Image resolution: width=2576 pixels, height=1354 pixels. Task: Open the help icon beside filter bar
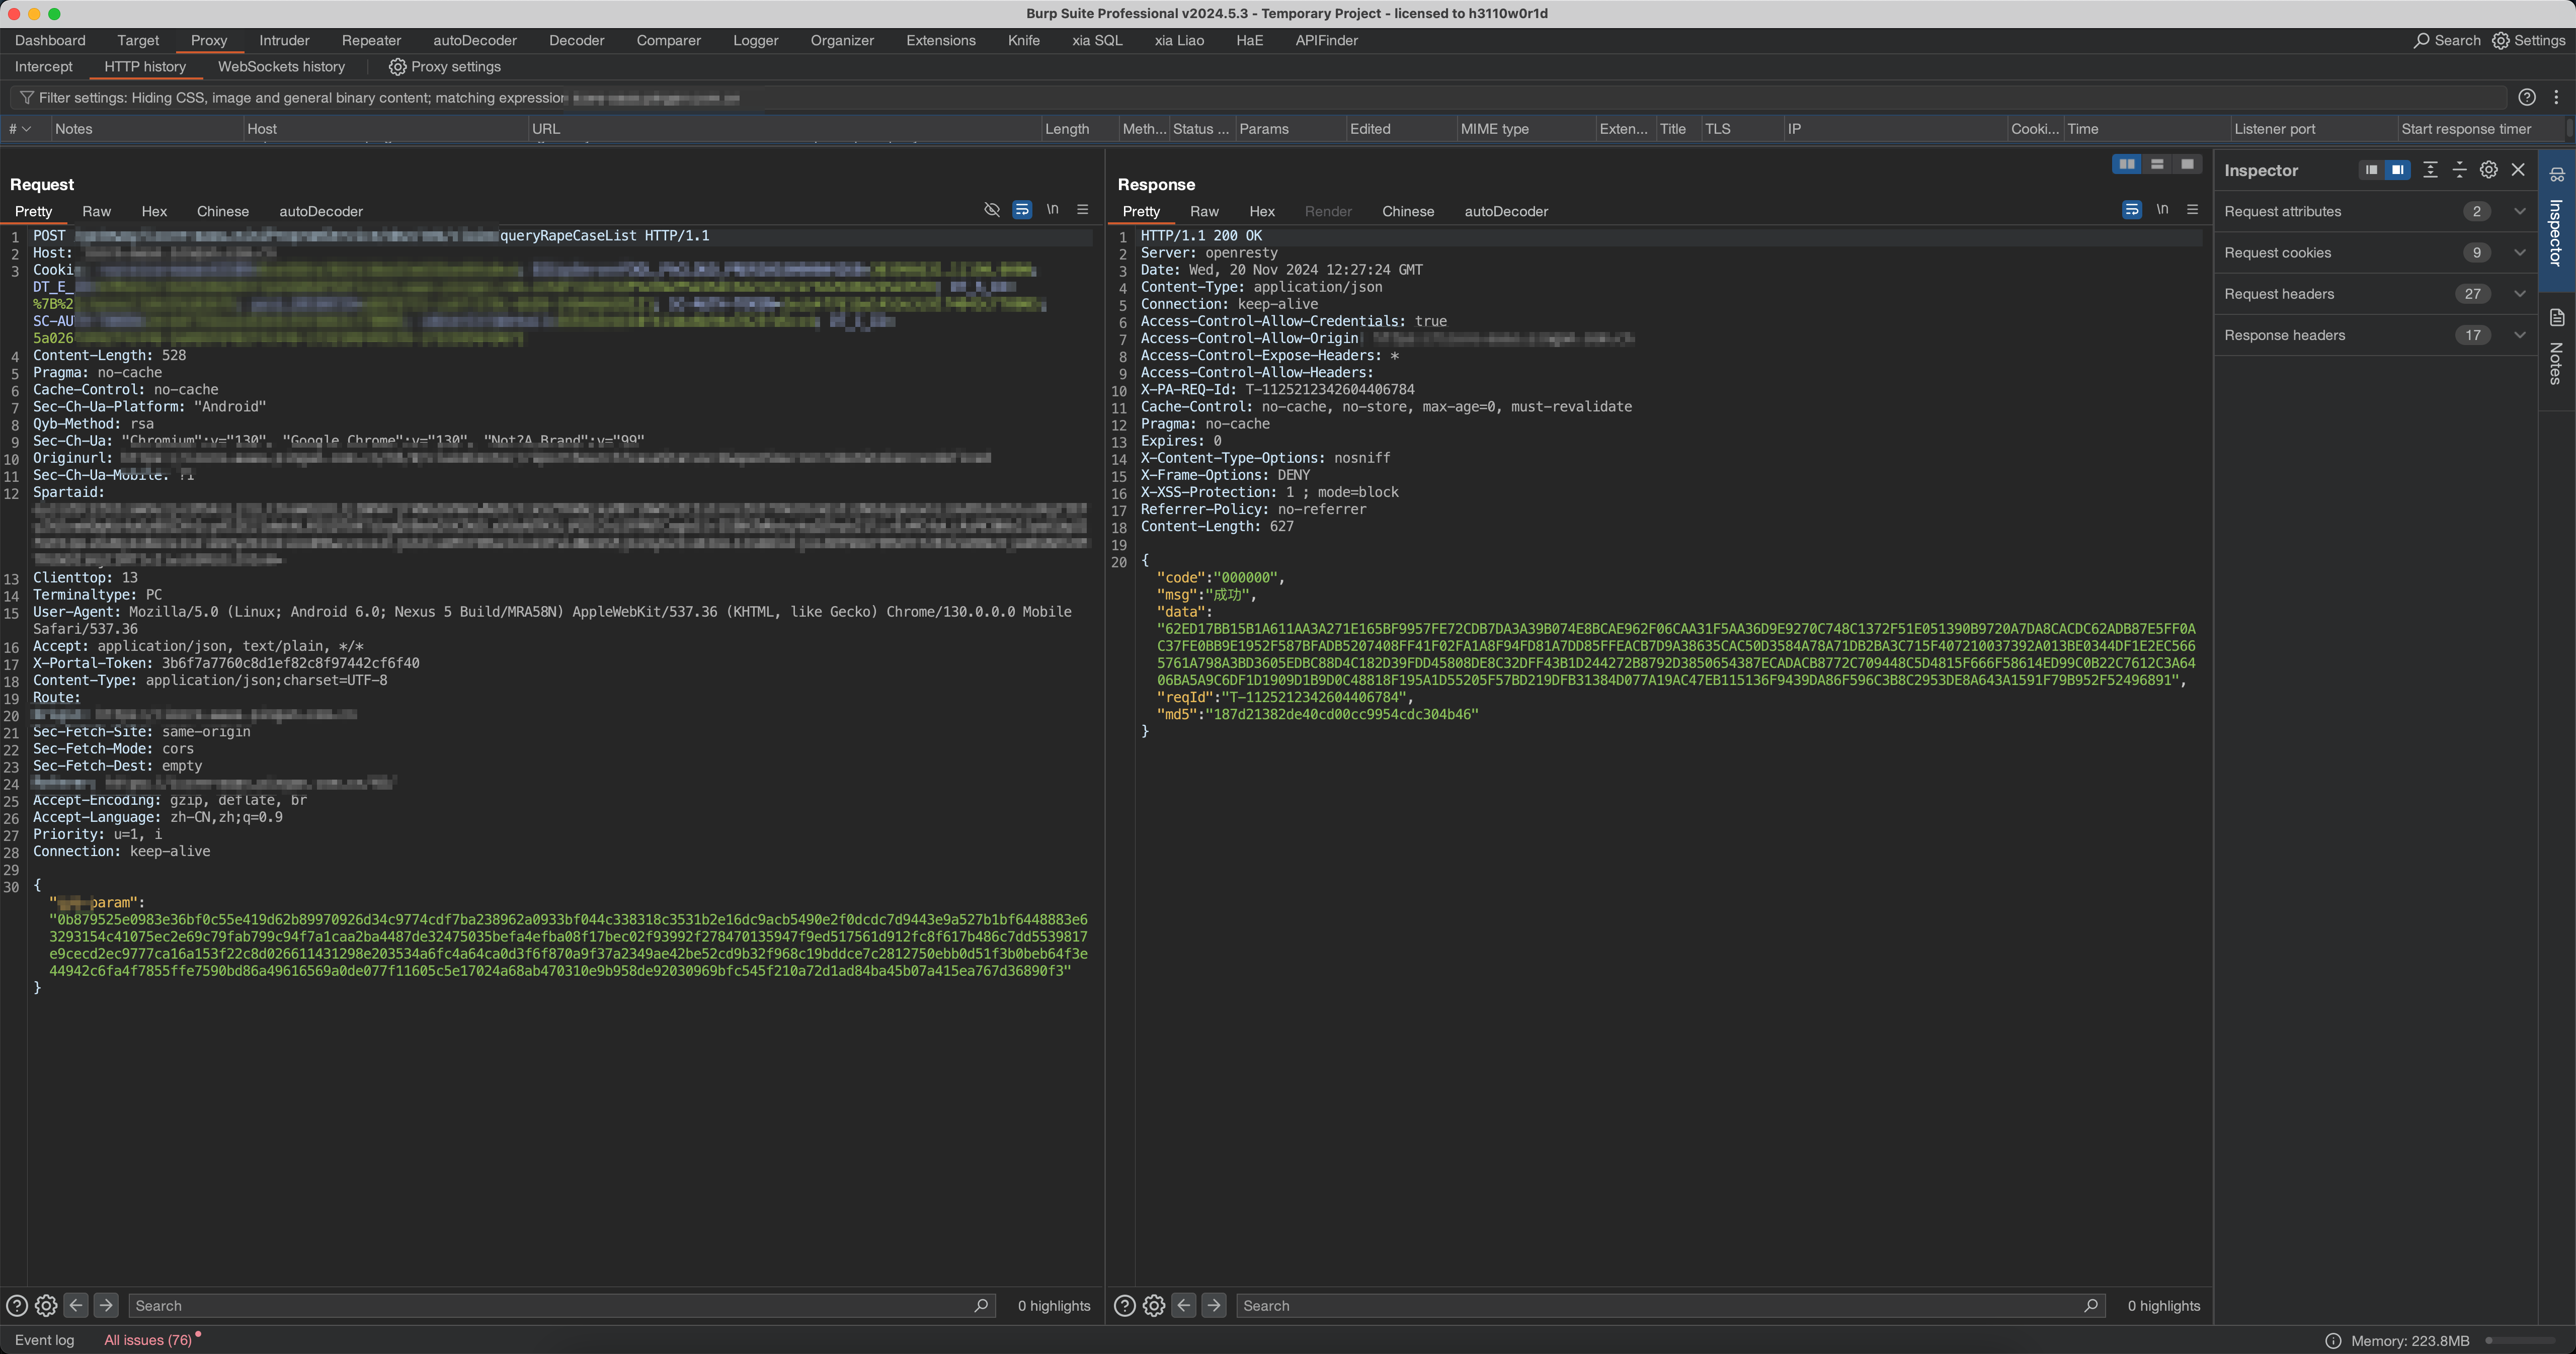2527,97
